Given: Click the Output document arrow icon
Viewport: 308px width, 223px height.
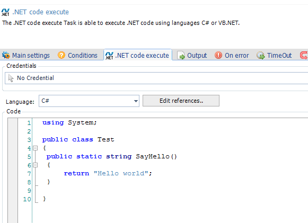Looking at the screenshot, I should click(x=181, y=55).
